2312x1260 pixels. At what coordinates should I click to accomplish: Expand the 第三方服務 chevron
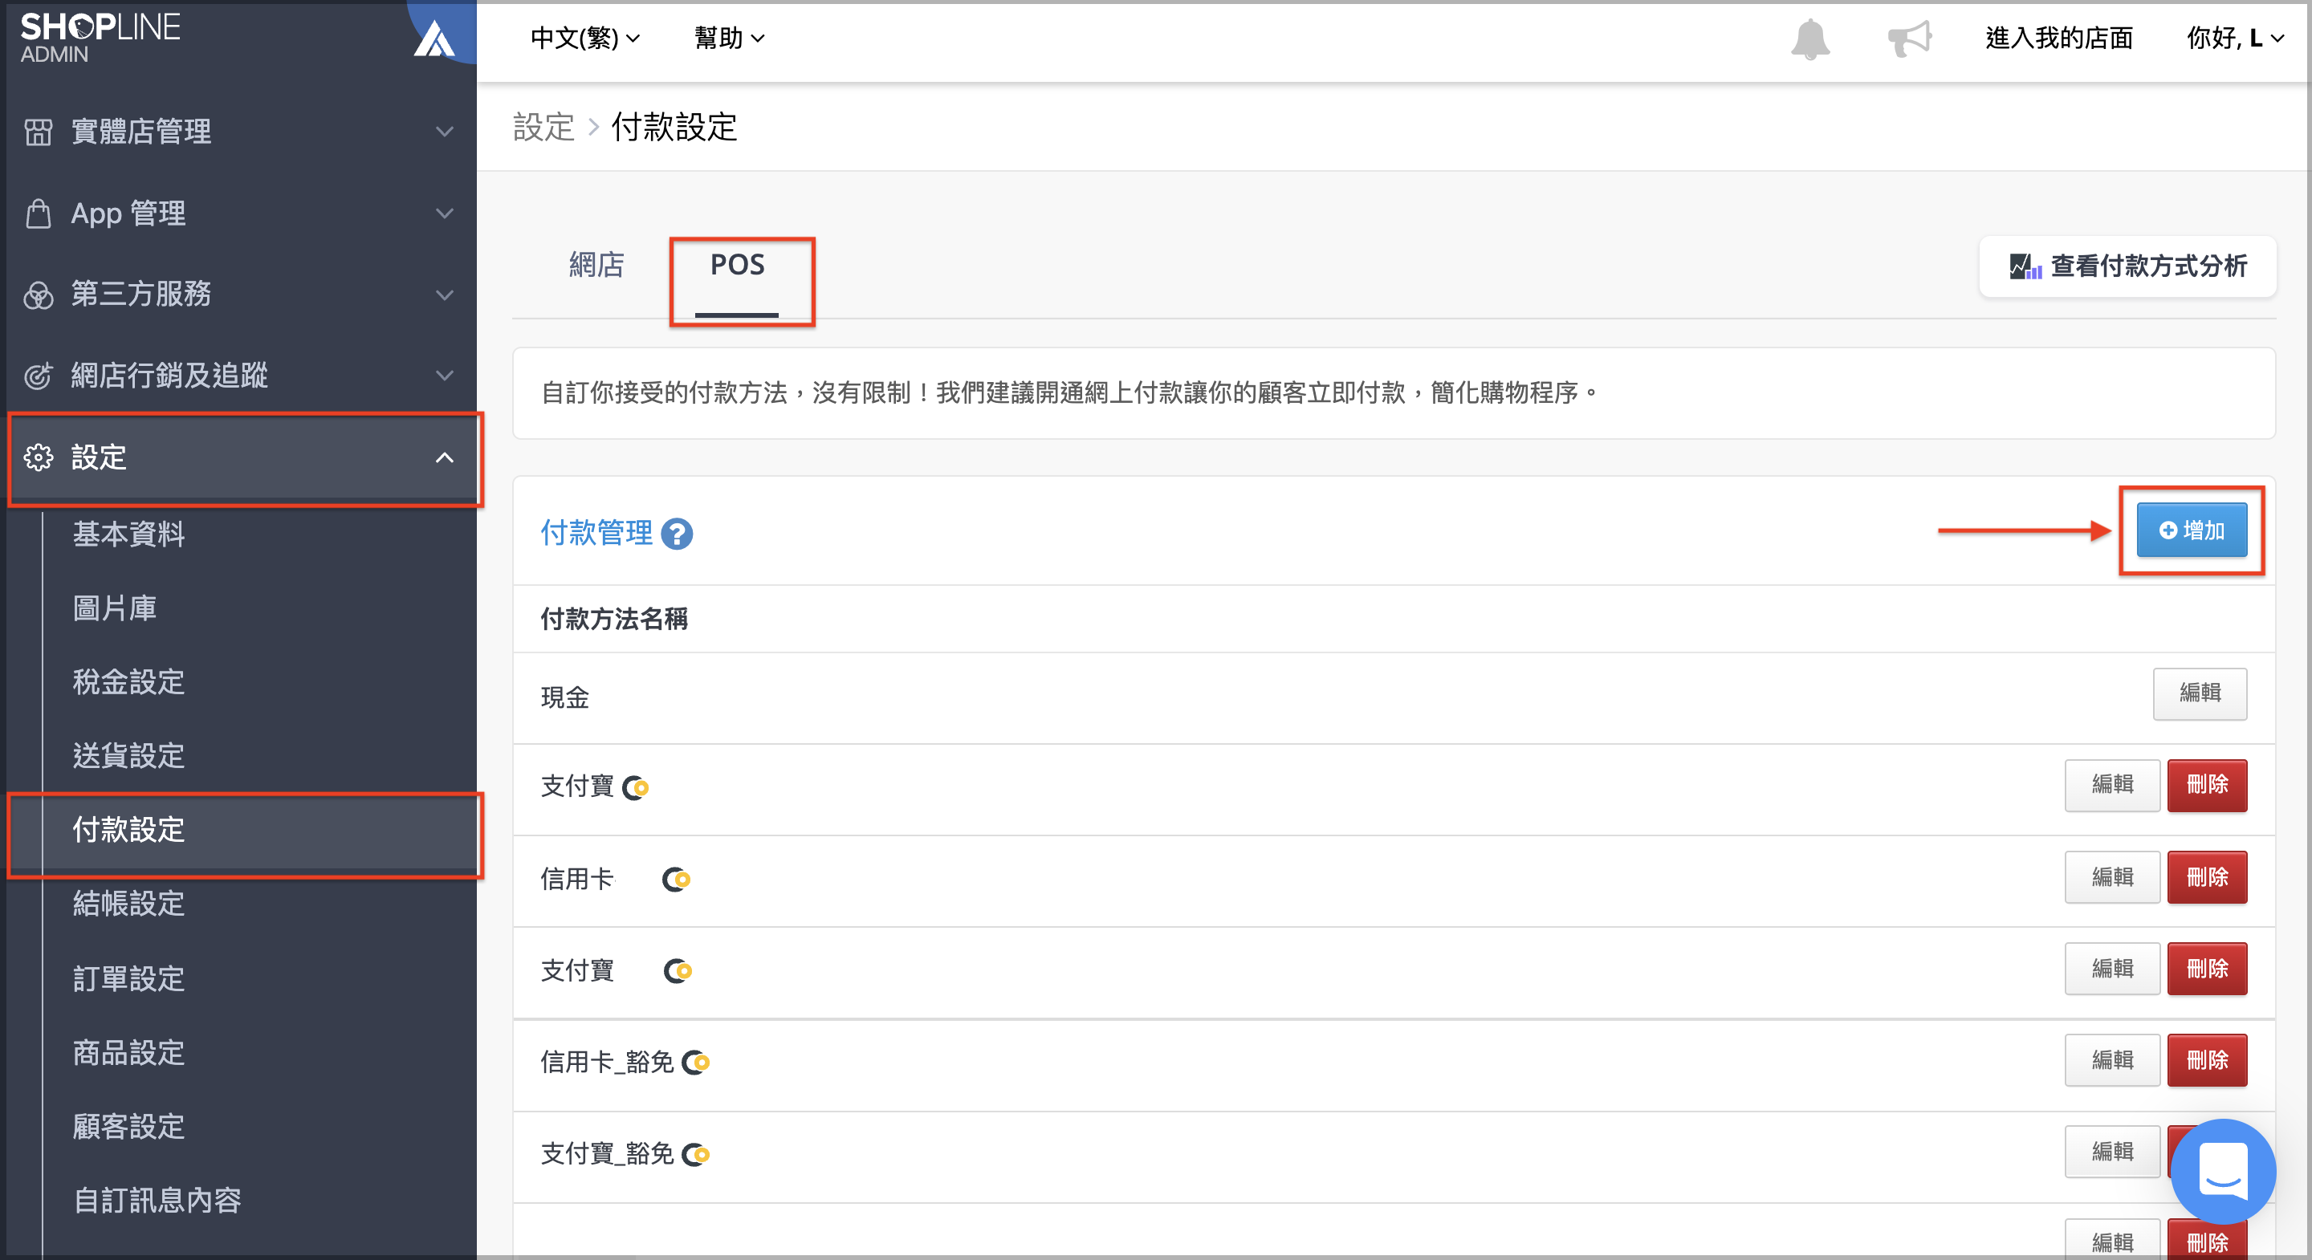(444, 295)
